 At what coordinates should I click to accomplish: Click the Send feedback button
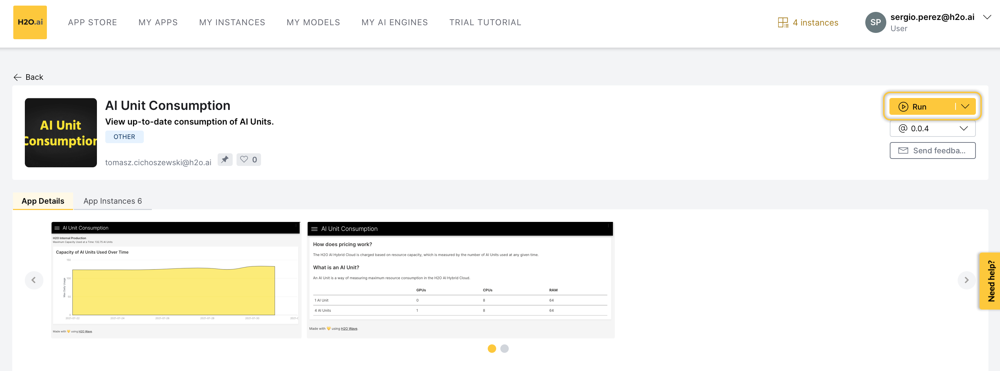tap(932, 150)
